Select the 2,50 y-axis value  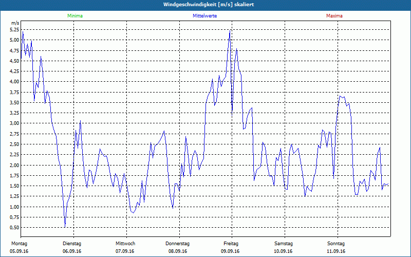click(15, 144)
